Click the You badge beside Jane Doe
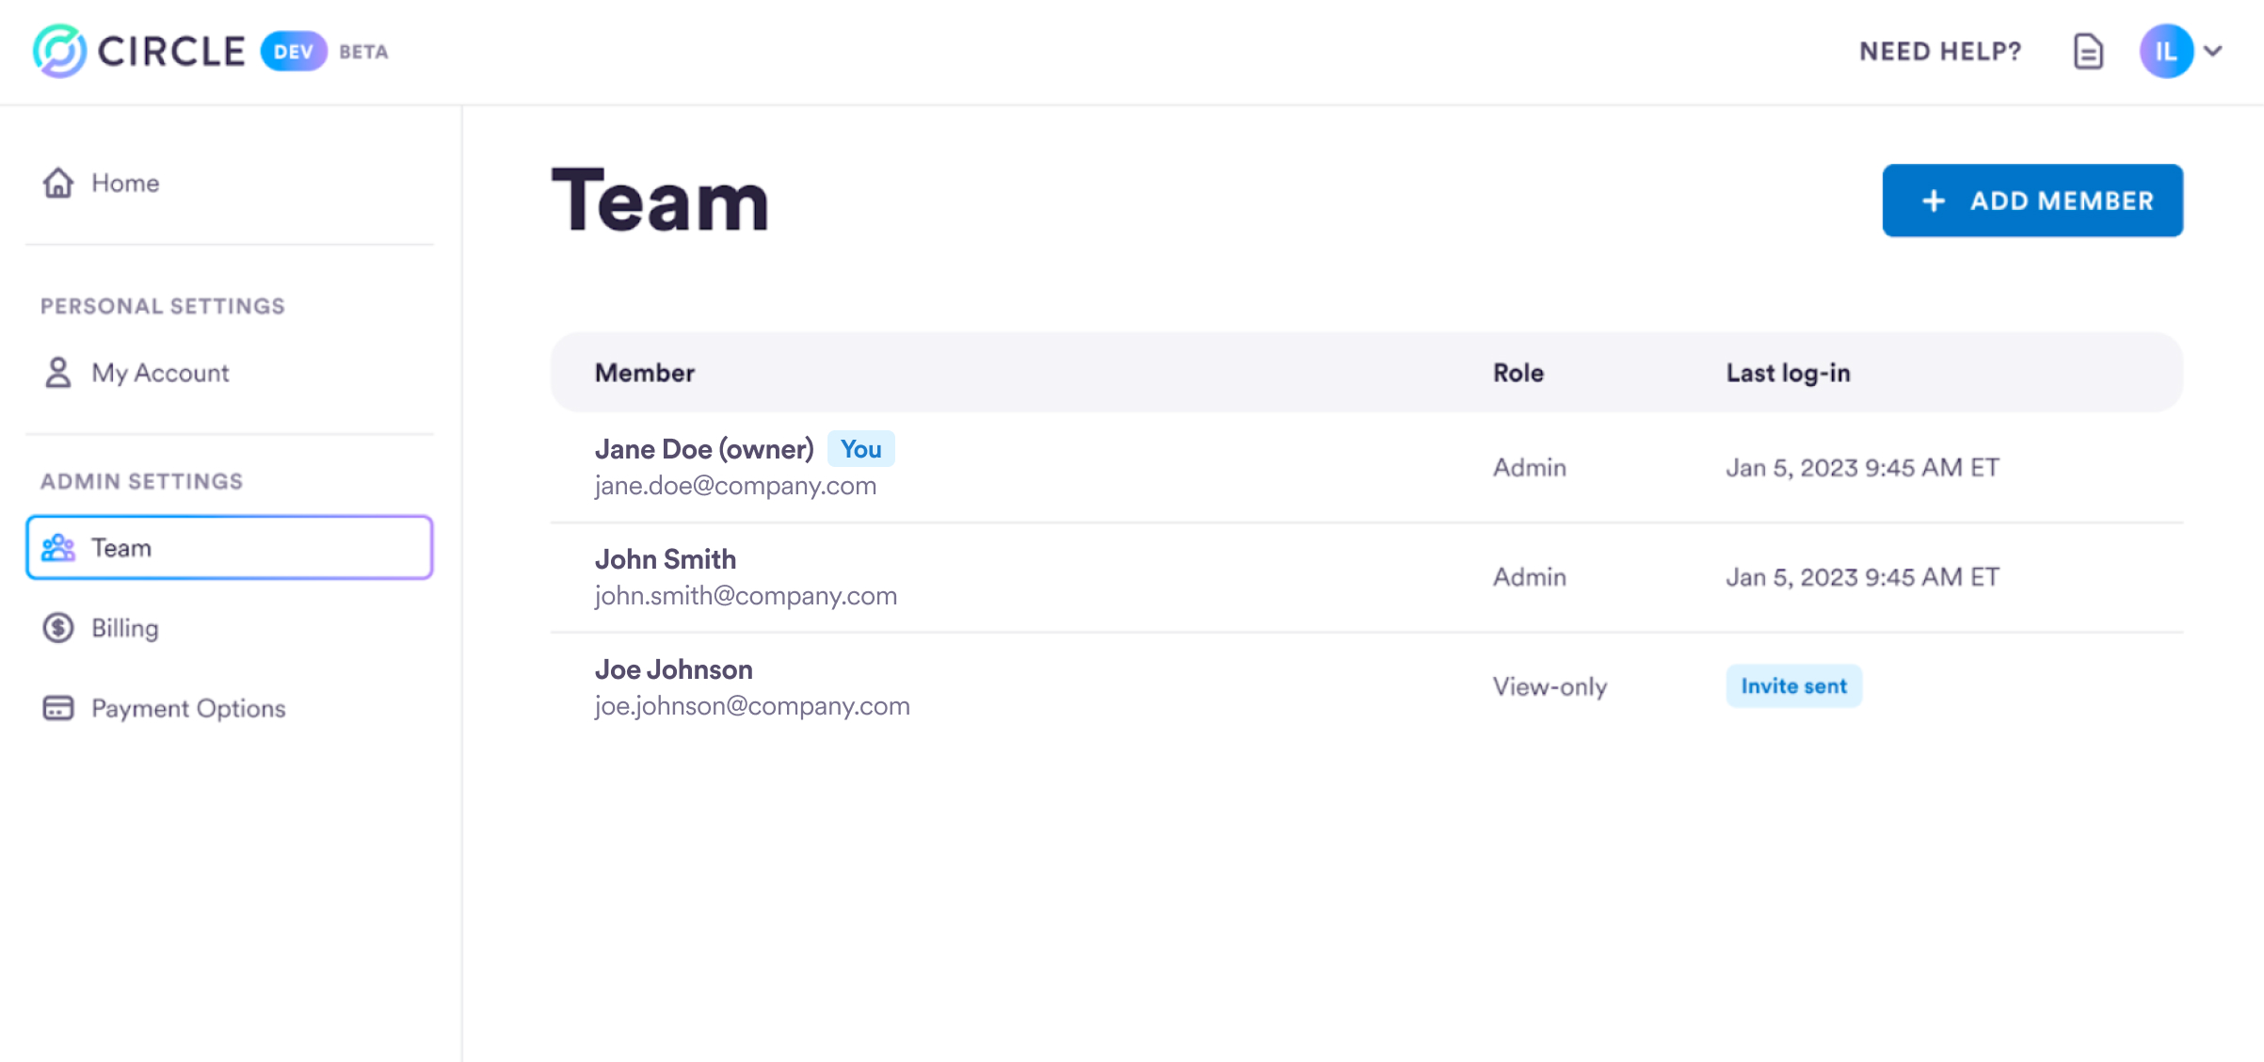 tap(860, 449)
